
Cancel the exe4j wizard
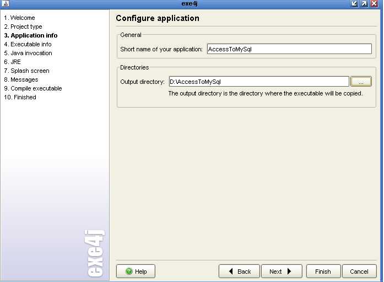tap(359, 271)
